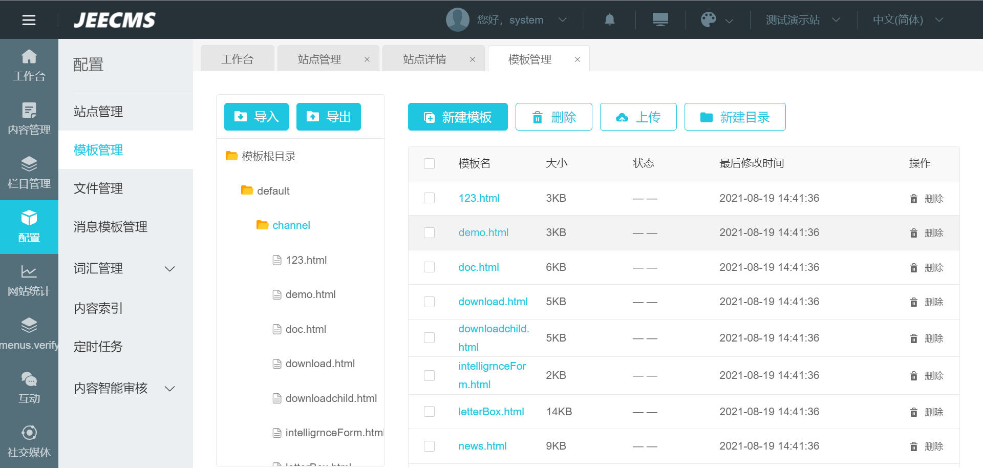Open the letterBox.html link in the table

click(491, 412)
